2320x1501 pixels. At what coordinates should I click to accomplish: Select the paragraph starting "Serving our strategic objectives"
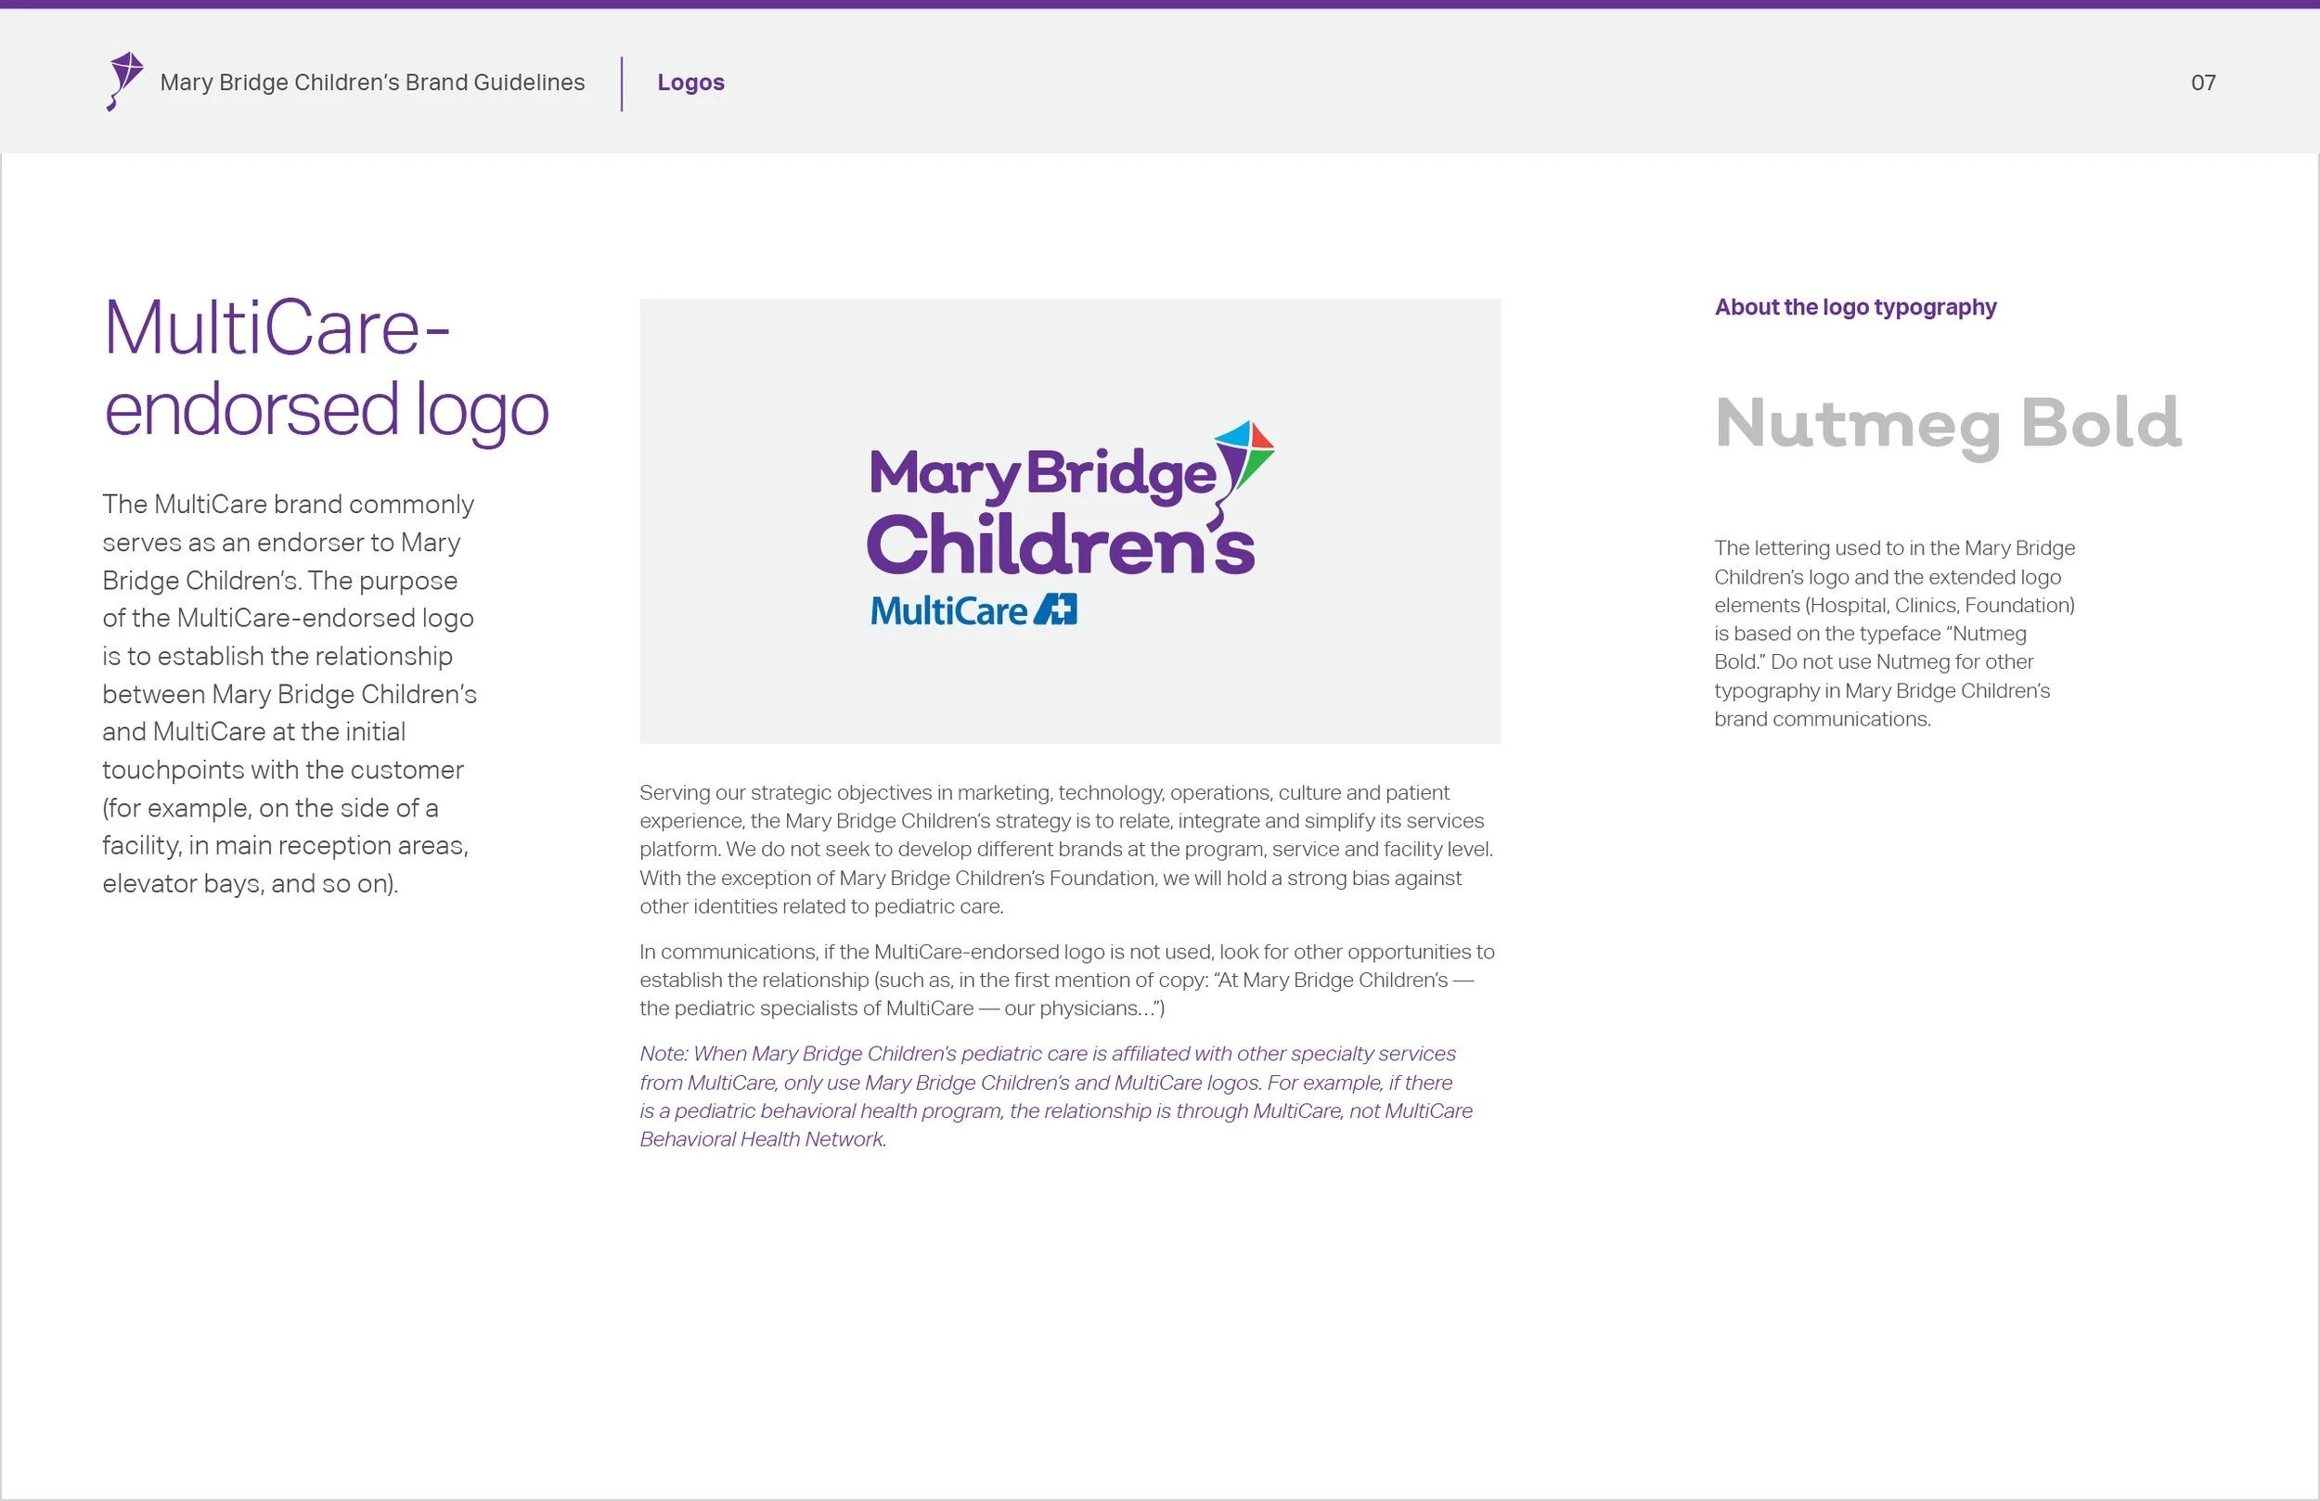(x=1066, y=849)
